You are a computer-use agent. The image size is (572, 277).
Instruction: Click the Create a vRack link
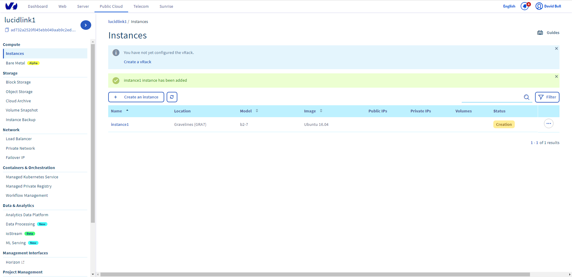pos(137,62)
